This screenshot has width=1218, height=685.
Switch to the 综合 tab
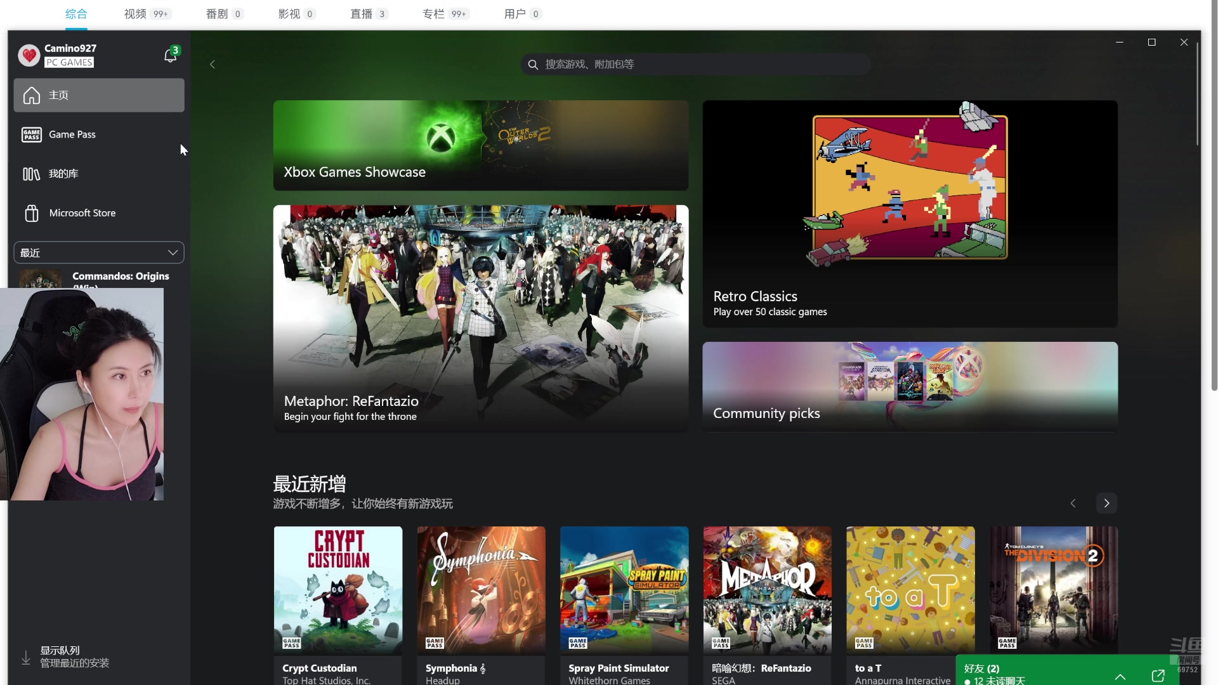[76, 14]
